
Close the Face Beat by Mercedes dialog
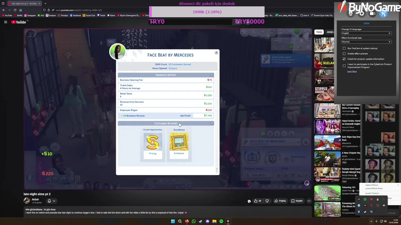(x=216, y=52)
